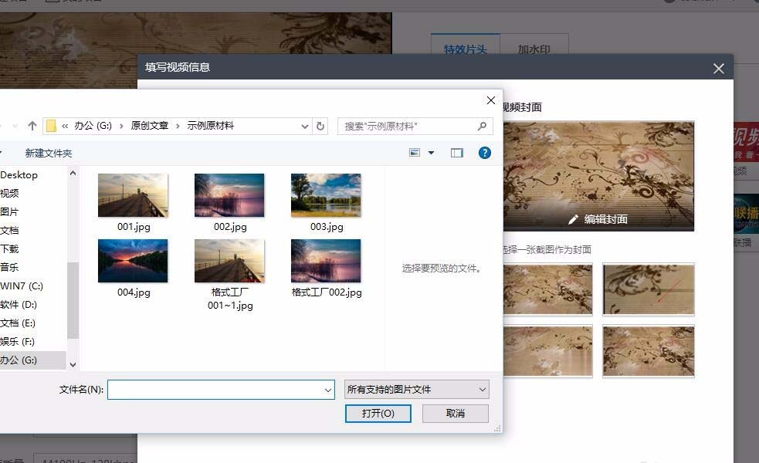The height and width of the screenshot is (463, 759).
Task: Open the view options dropdown arrow
Action: (429, 152)
